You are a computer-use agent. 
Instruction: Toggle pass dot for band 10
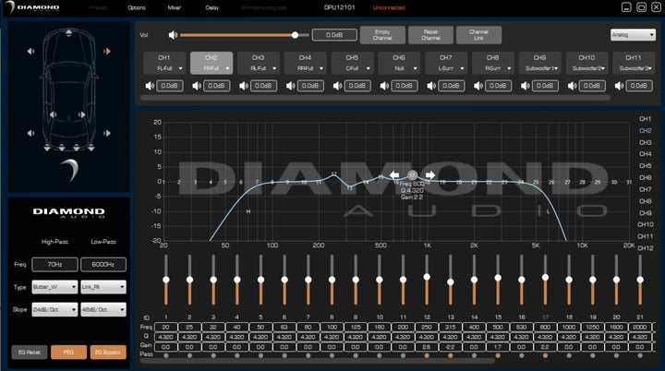coord(380,355)
